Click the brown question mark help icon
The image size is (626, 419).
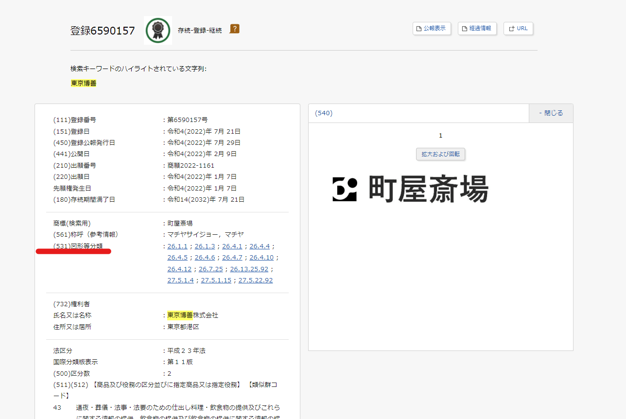point(234,29)
